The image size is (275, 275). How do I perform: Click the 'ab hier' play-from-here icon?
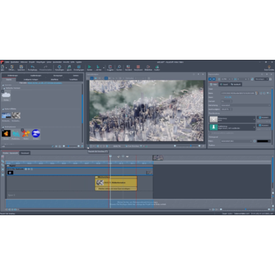[98, 68]
